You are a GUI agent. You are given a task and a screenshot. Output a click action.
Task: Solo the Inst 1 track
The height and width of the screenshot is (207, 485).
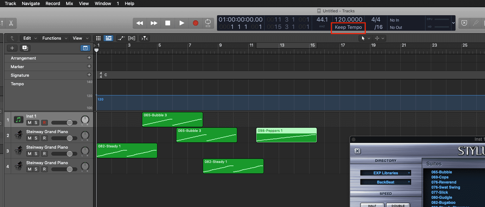[x=36, y=123]
